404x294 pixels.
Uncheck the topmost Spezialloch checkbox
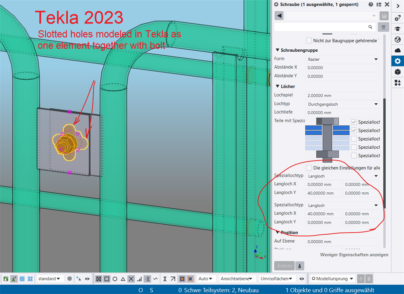(354, 122)
